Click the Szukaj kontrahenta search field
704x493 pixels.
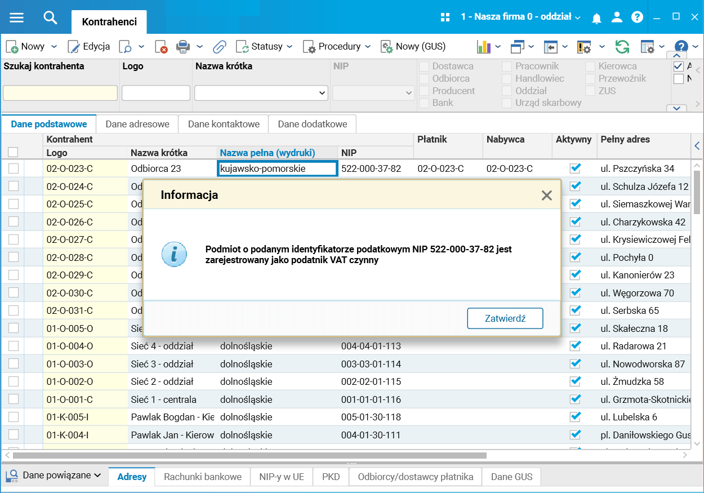[60, 93]
